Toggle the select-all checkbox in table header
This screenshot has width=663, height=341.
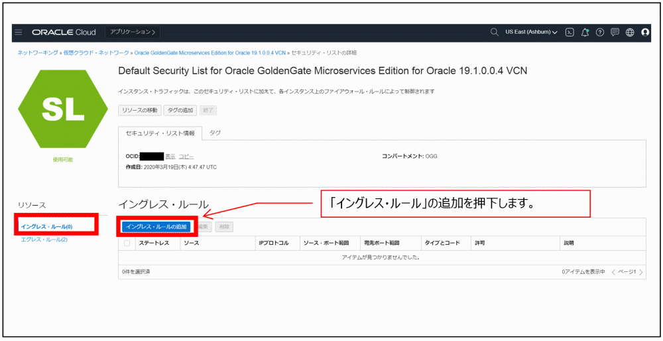click(x=127, y=243)
